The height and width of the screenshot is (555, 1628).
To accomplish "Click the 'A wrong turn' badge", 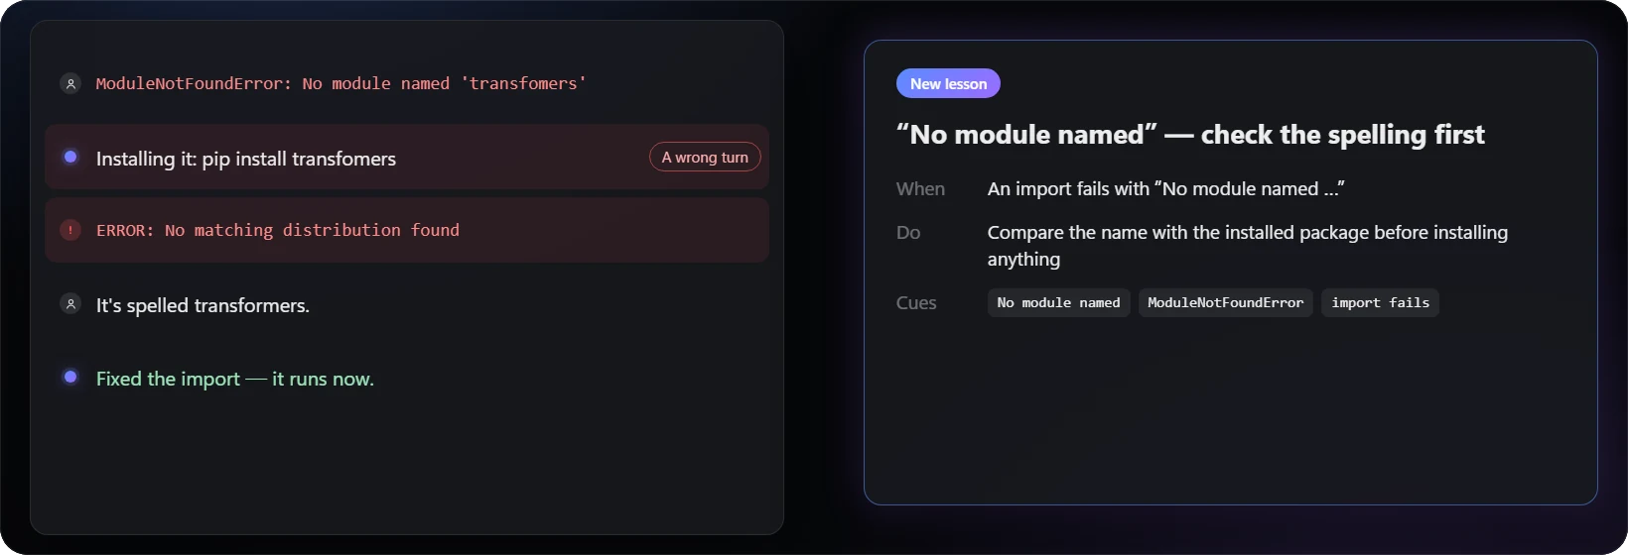I will [705, 157].
